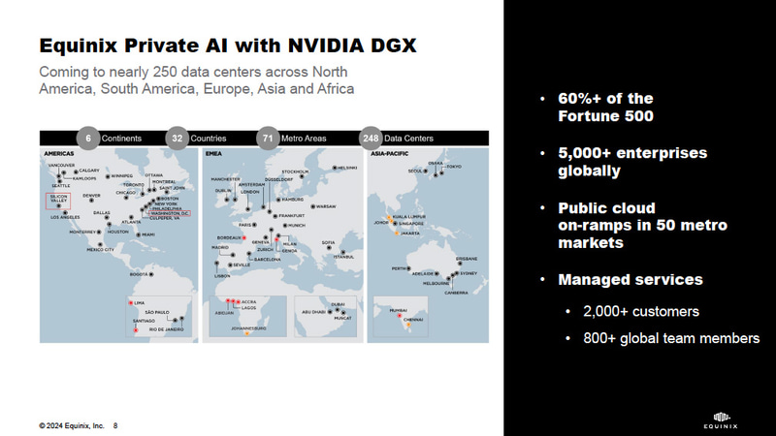Click the 'Brisbane' city label
This screenshot has height=436, width=776.
pyautogui.click(x=467, y=259)
